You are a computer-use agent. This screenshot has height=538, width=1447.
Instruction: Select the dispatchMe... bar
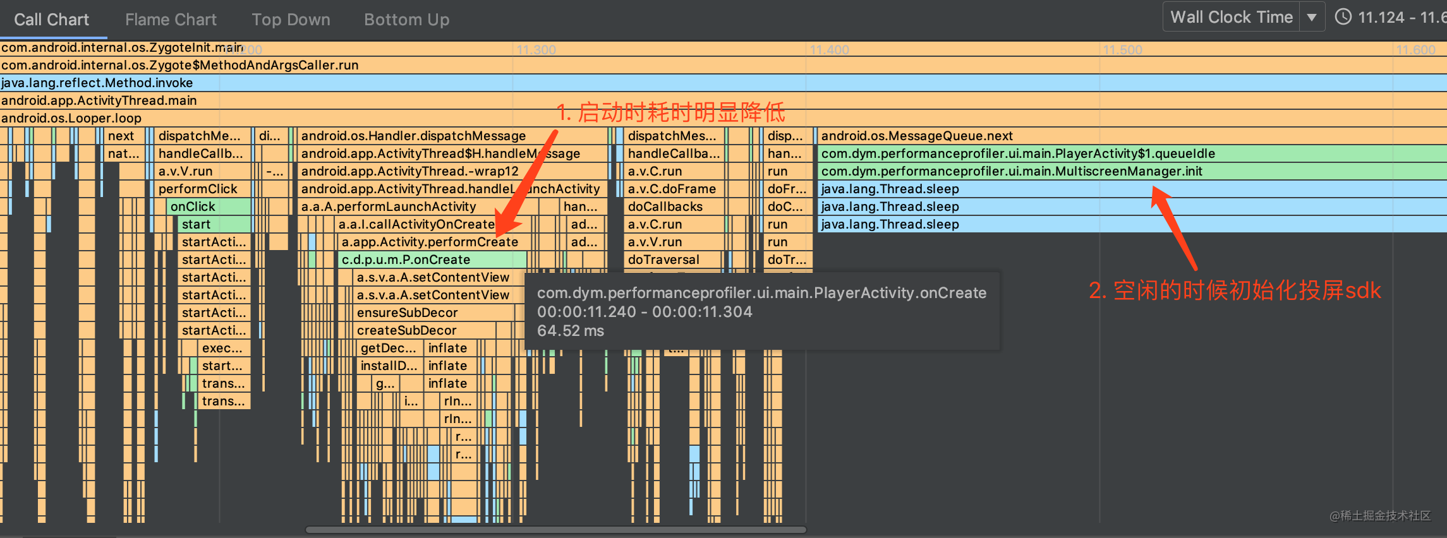(203, 136)
